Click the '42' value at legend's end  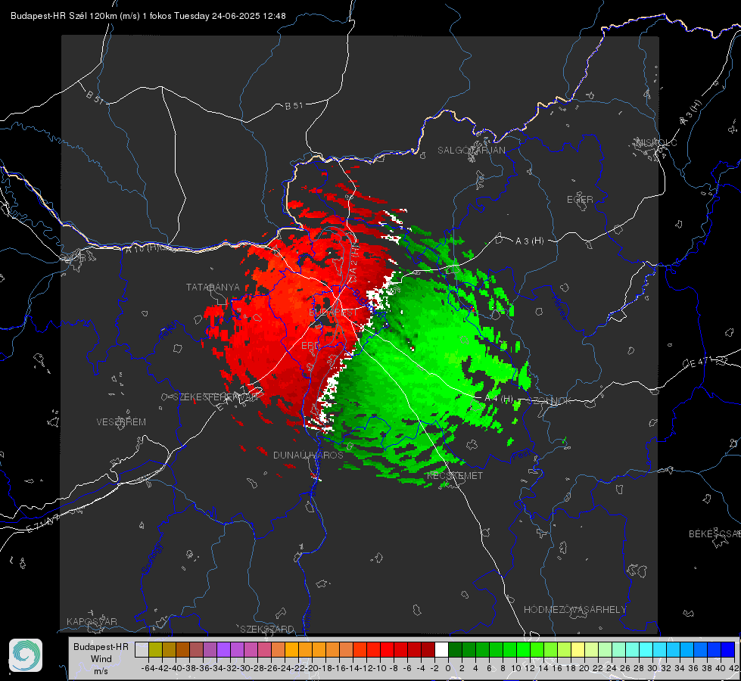733,668
